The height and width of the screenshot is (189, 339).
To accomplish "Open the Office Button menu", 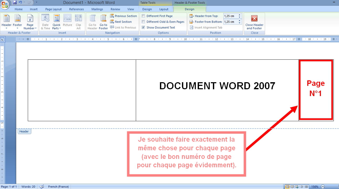I will (x=5, y=4).
